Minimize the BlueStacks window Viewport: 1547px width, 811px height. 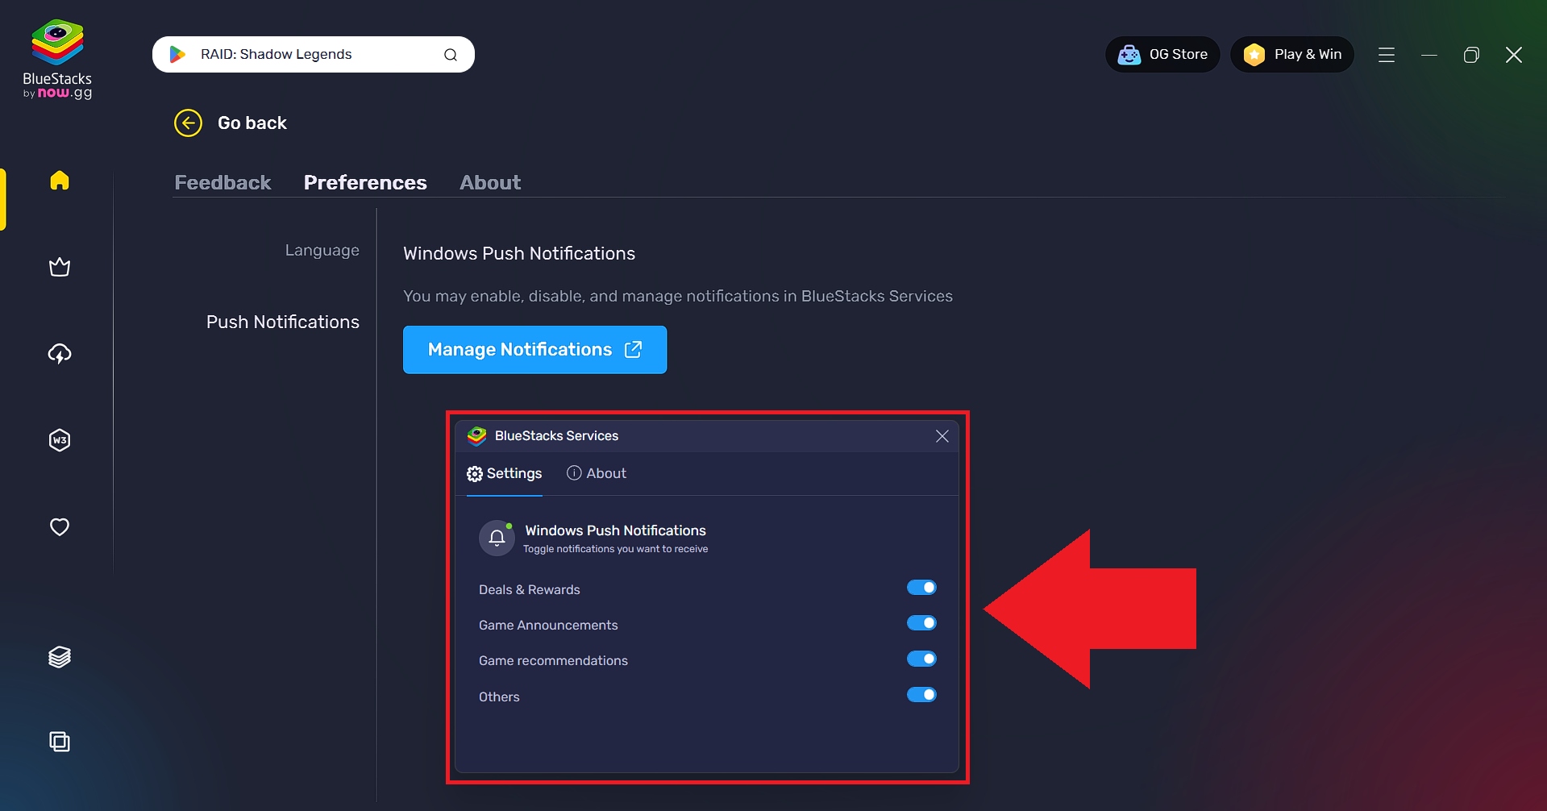coord(1429,55)
